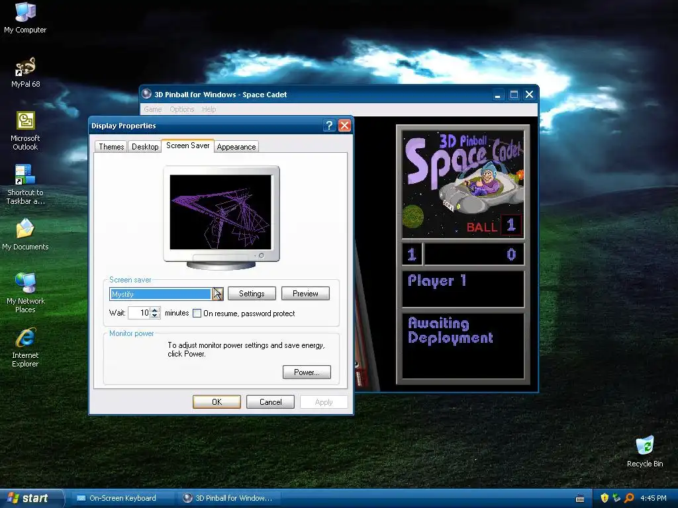Click the Display Properties title text
The image size is (678, 508).
coord(124,126)
